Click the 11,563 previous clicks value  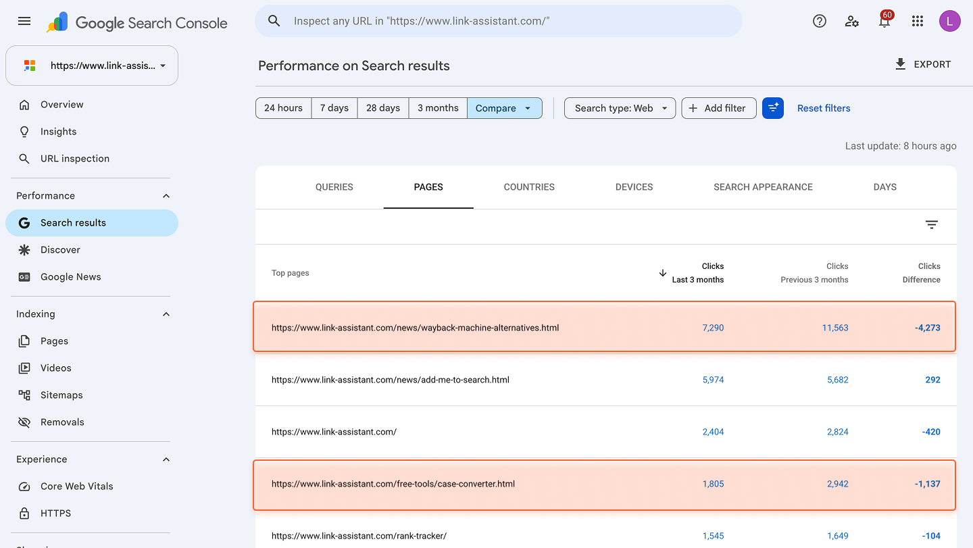coord(835,328)
